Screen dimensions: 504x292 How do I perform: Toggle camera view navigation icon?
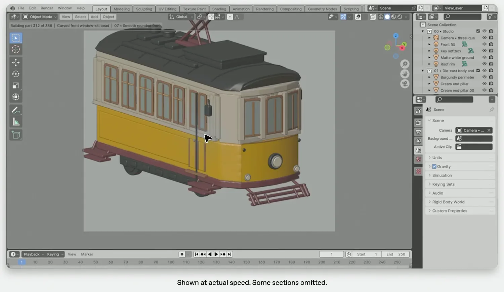pyautogui.click(x=405, y=84)
